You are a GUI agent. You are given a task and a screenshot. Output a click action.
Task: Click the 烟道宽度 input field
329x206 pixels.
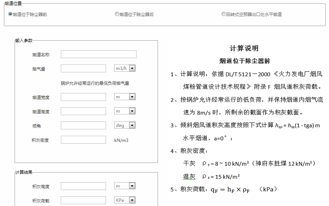pos(83,97)
